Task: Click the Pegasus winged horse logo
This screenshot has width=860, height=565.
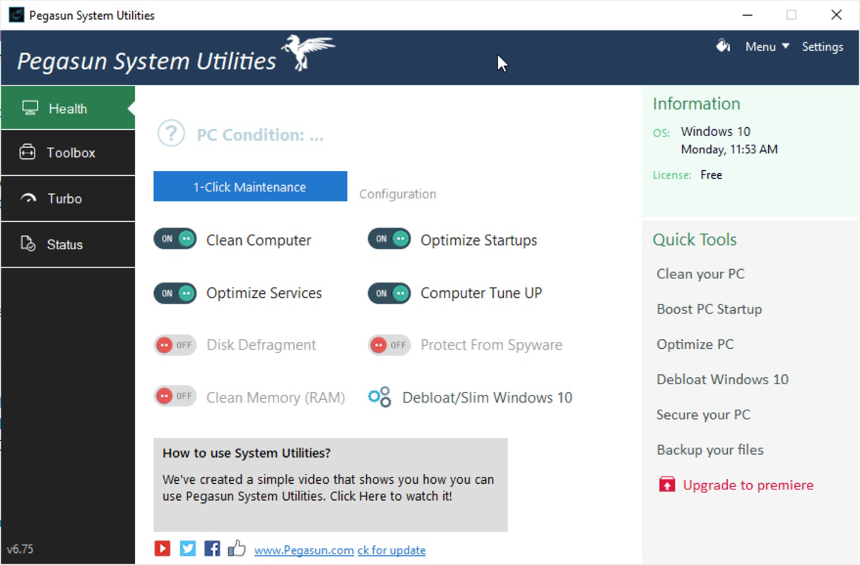Action: [308, 52]
